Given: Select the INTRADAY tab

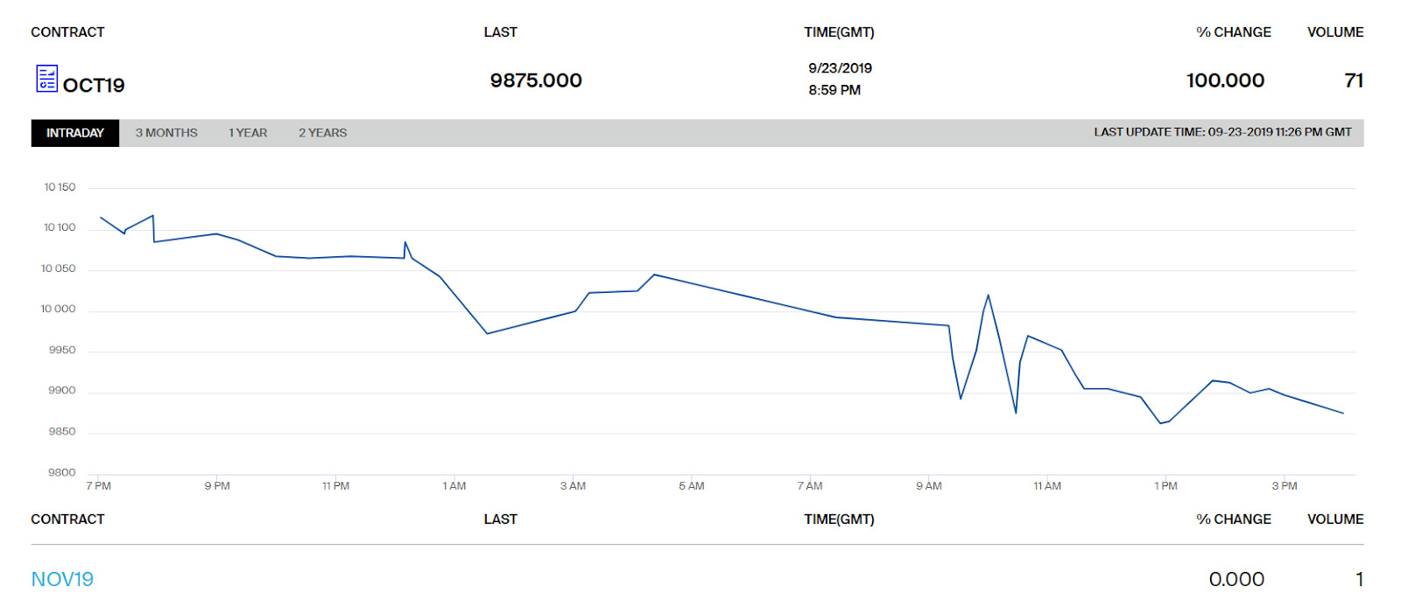Looking at the screenshot, I should tap(75, 133).
